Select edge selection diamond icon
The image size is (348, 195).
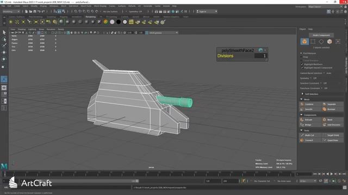click(321, 41)
